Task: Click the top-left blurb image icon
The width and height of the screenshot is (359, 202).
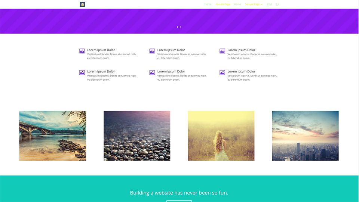Action: (82, 51)
